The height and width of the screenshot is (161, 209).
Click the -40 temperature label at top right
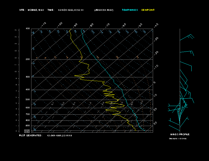click(x=156, y=25)
